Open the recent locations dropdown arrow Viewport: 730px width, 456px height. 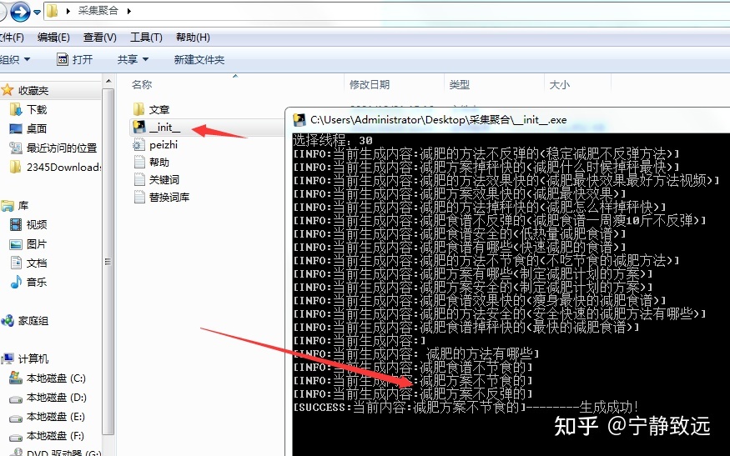pos(37,13)
